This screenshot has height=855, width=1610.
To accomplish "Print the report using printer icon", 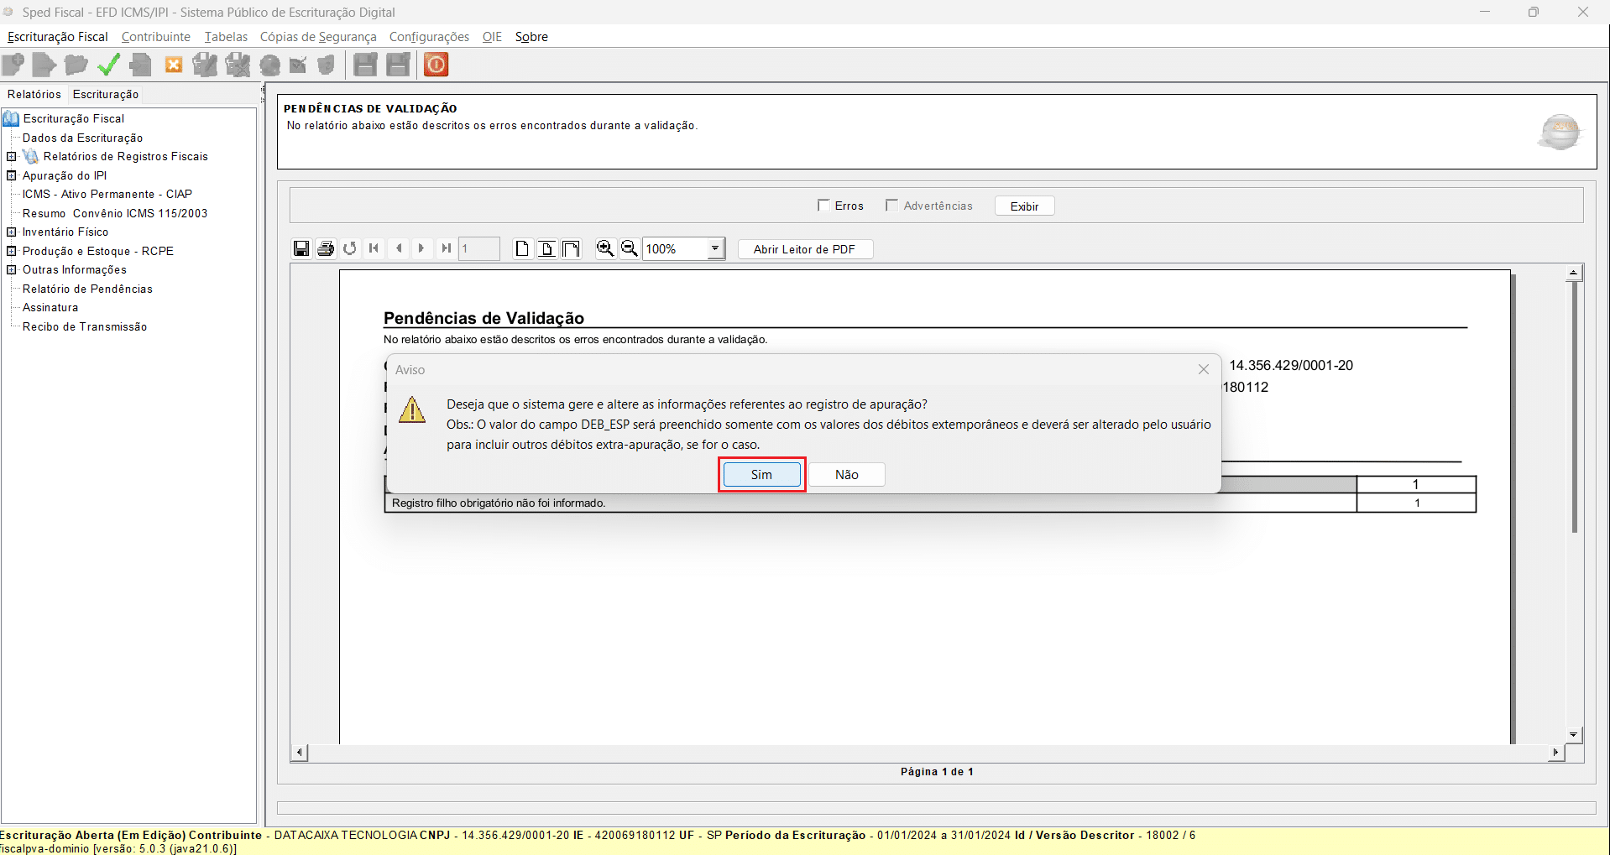I will 326,248.
